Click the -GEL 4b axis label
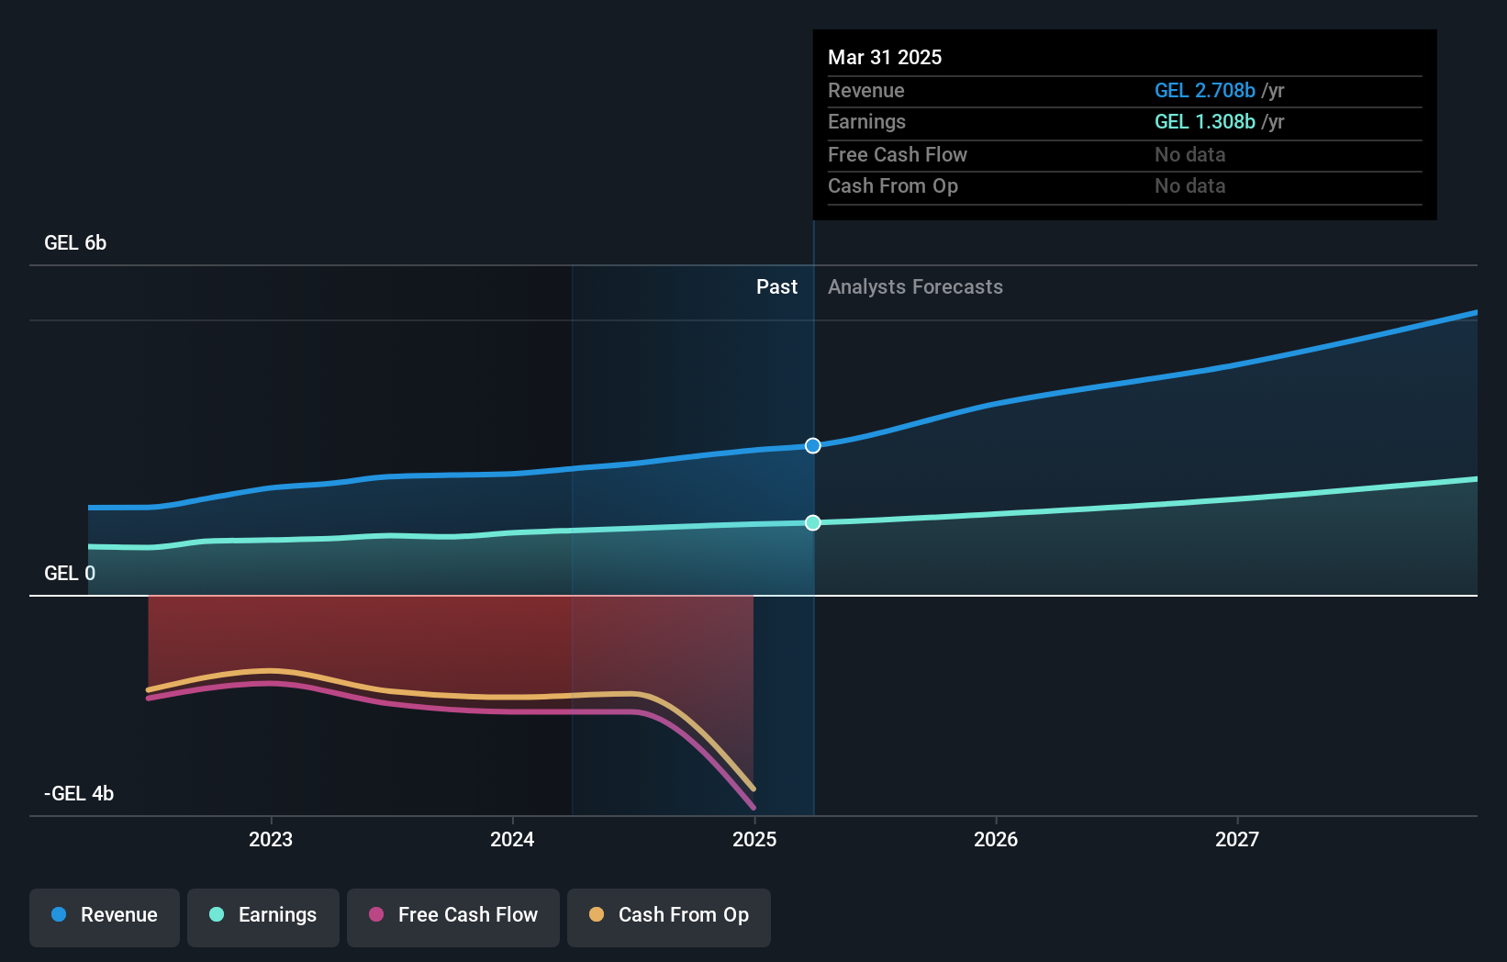 tap(79, 794)
